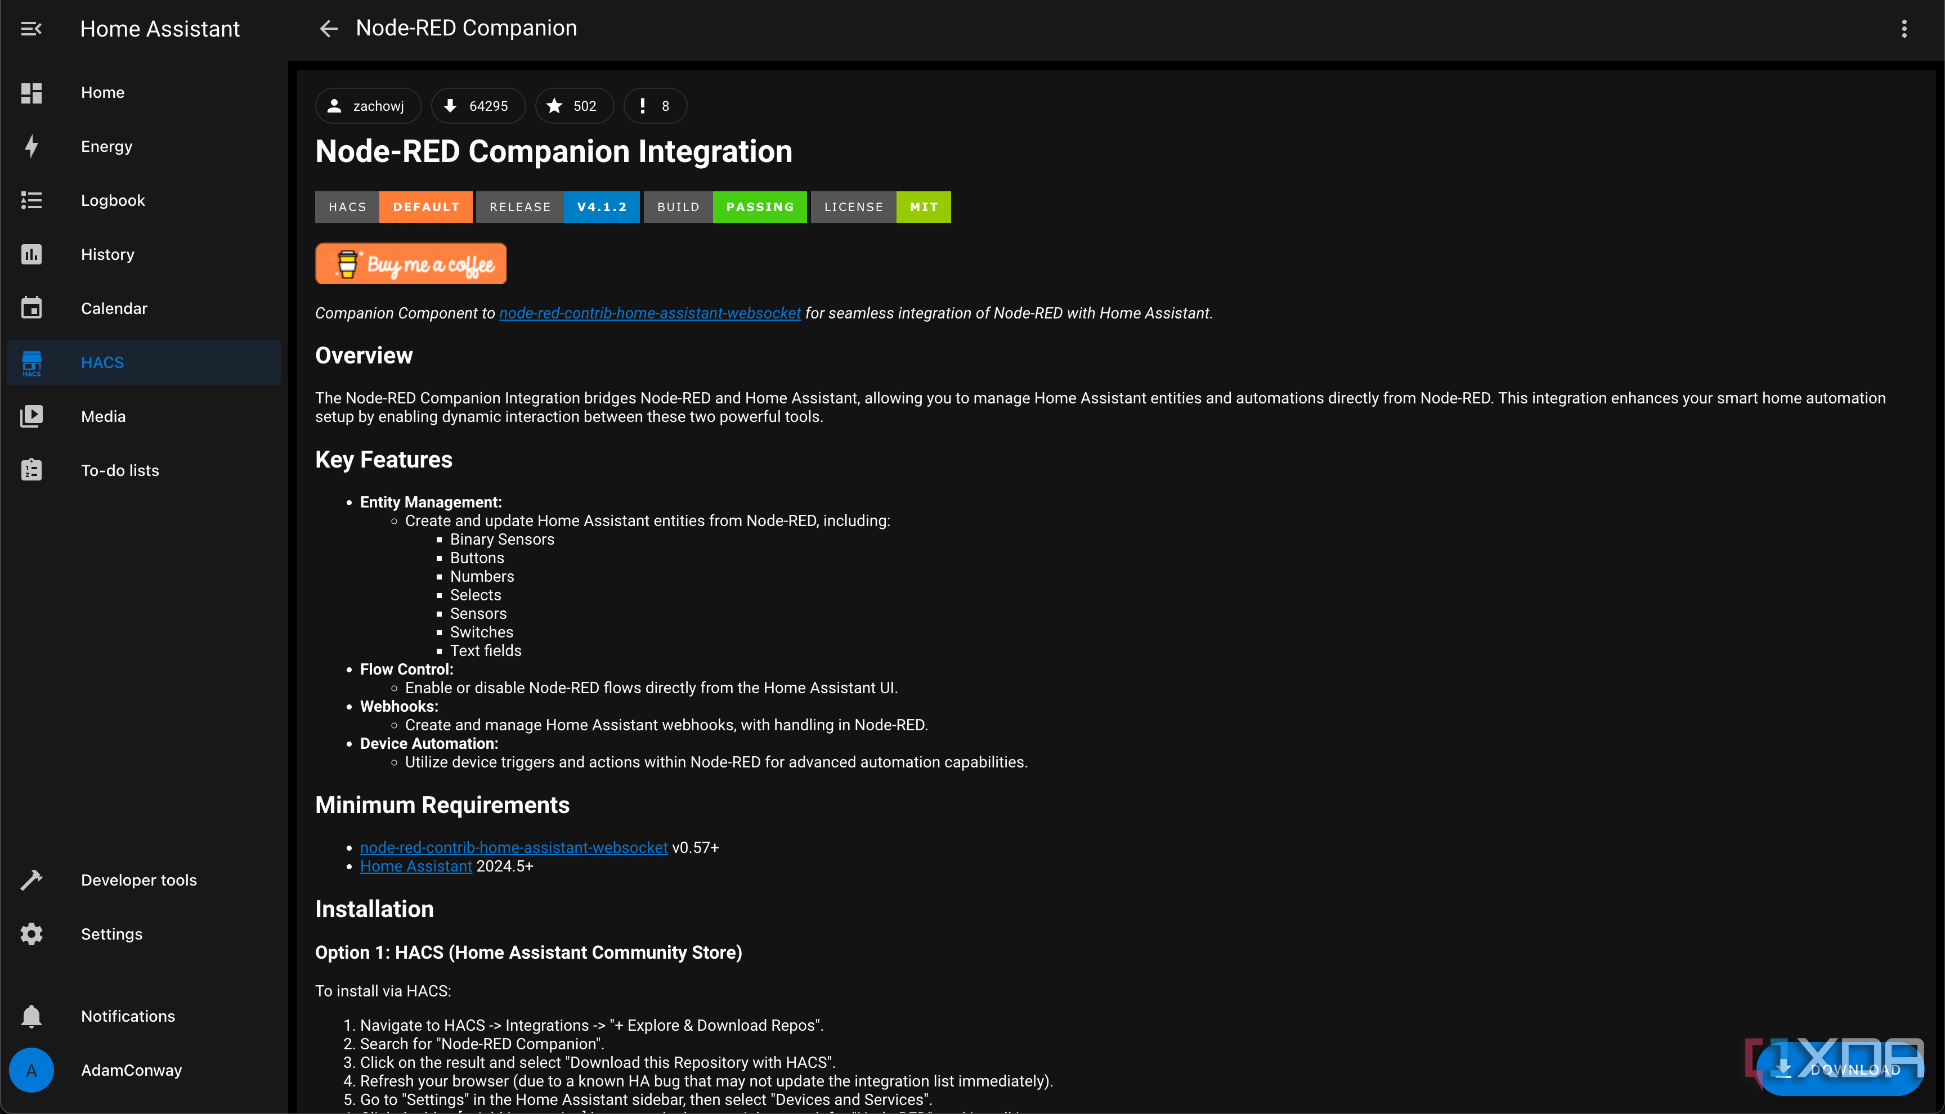Click the Home Assistant sidebar title
Viewport: 1945px width, 1114px height.
[160, 28]
